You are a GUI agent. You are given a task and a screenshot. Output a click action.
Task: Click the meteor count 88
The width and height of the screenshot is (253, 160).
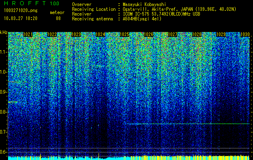[58, 18]
